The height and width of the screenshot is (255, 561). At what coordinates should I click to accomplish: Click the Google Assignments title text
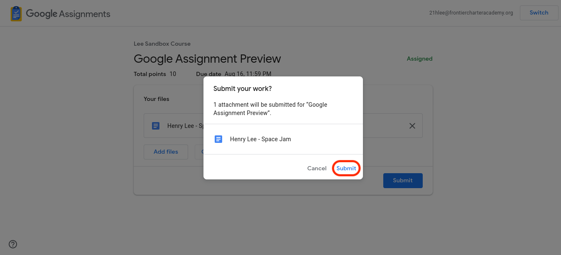point(68,14)
